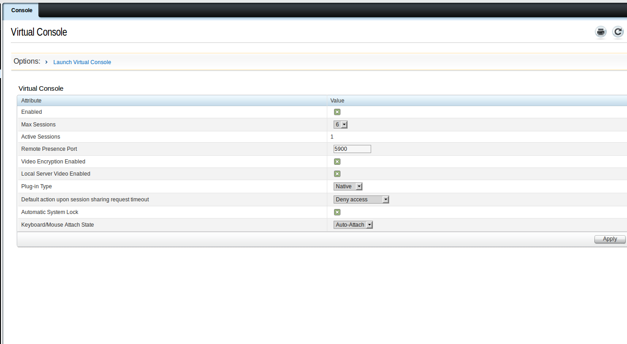The height and width of the screenshot is (344, 627).
Task: Switch to the Console tab
Action: (22, 10)
